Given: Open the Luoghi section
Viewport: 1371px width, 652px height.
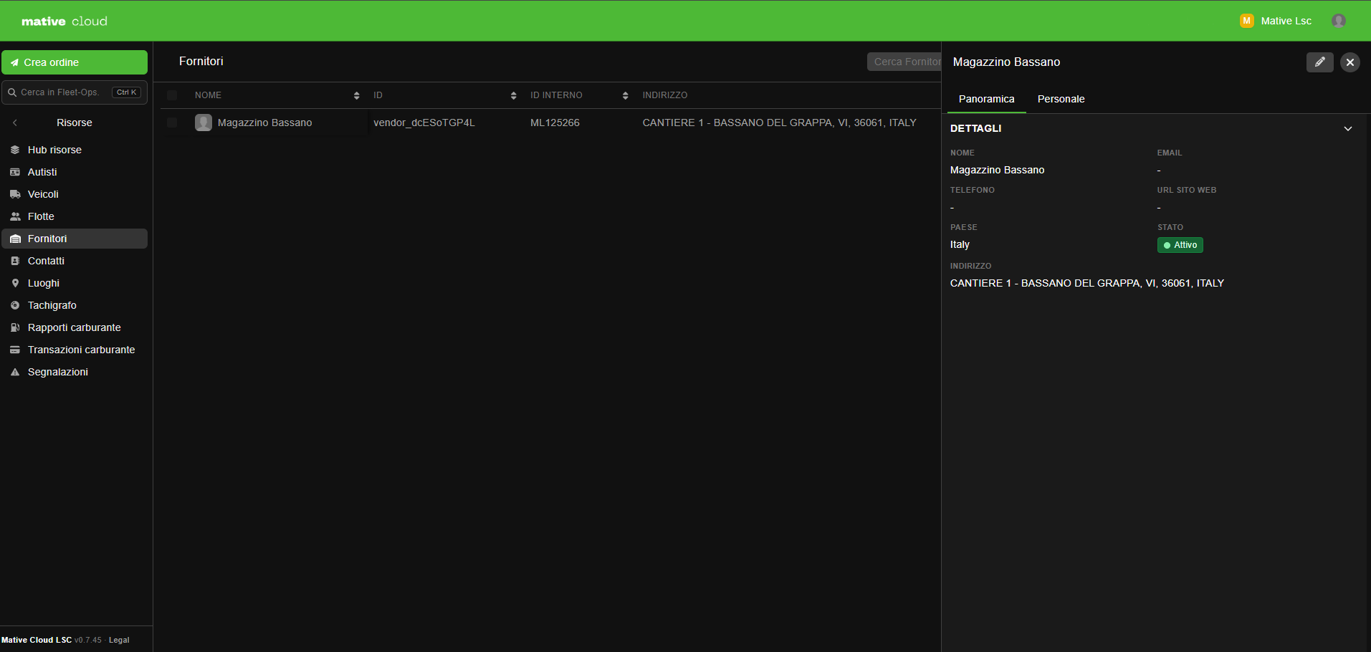Looking at the screenshot, I should (x=75, y=283).
